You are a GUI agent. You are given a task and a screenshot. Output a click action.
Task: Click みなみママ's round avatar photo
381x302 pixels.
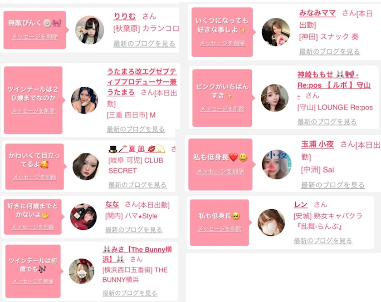[276, 32]
